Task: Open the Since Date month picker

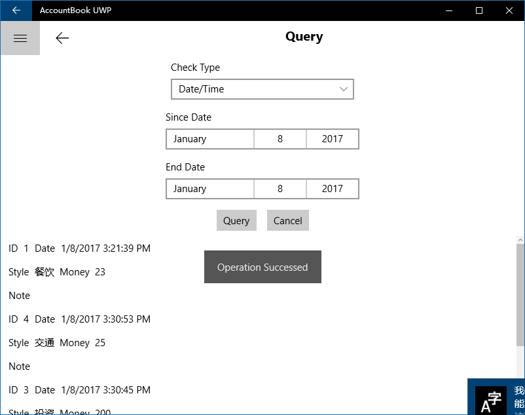Action: click(209, 139)
